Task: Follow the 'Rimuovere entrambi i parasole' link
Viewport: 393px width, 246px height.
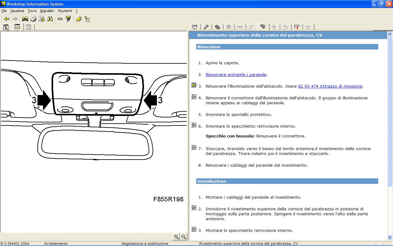Action: [236, 75]
